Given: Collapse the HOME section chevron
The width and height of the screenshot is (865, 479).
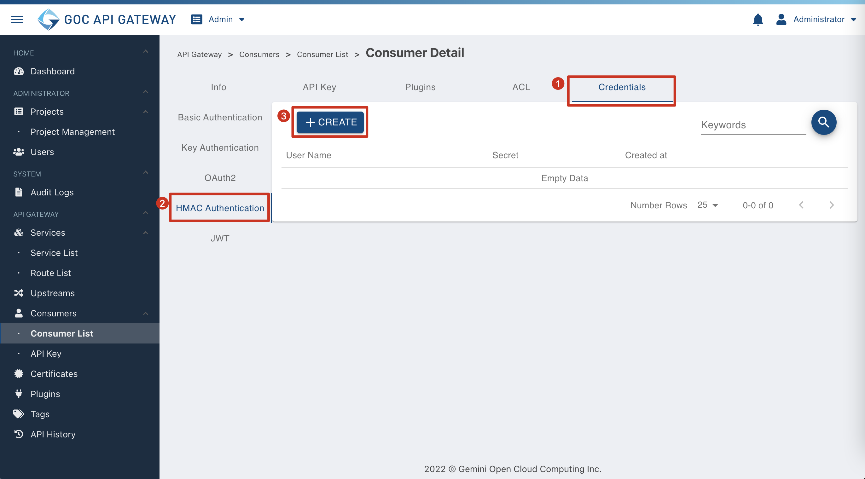Looking at the screenshot, I should click(x=145, y=51).
